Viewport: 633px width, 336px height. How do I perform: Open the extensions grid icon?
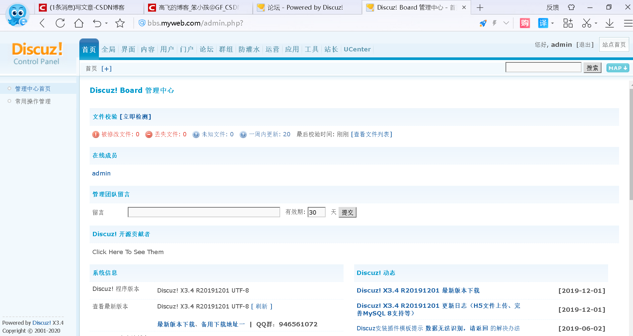point(568,23)
